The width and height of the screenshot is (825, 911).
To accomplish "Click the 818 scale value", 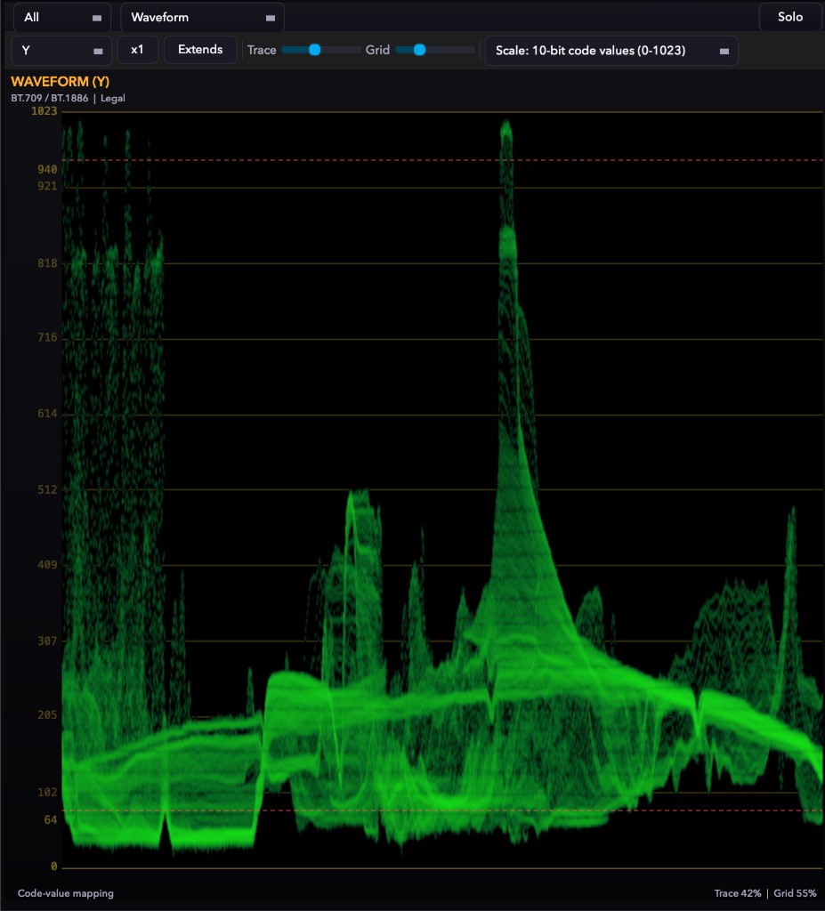I will click(47, 263).
